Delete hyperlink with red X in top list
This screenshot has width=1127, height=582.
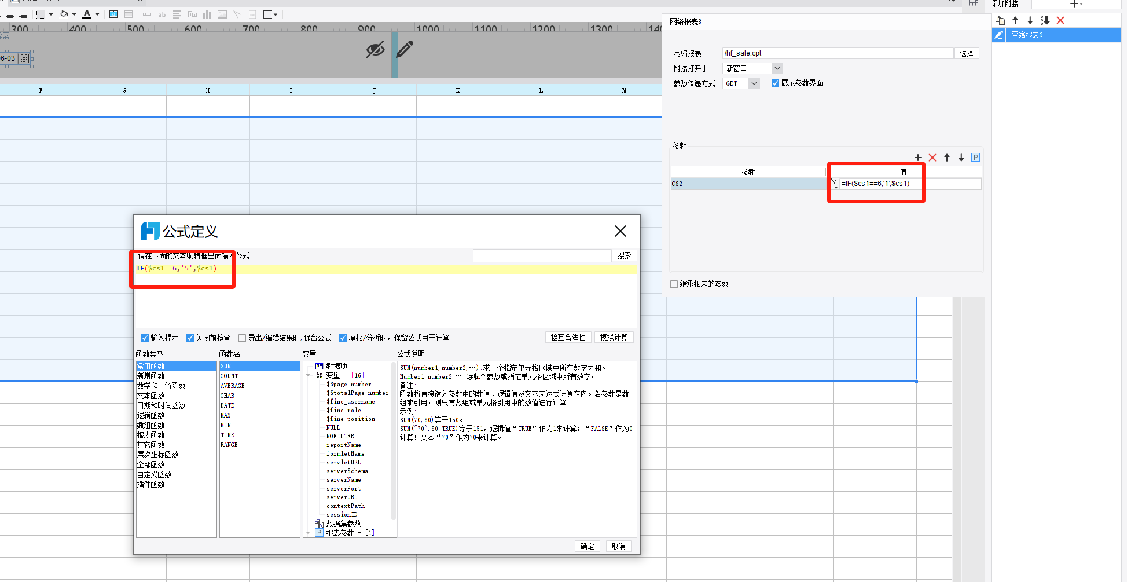click(x=1060, y=20)
